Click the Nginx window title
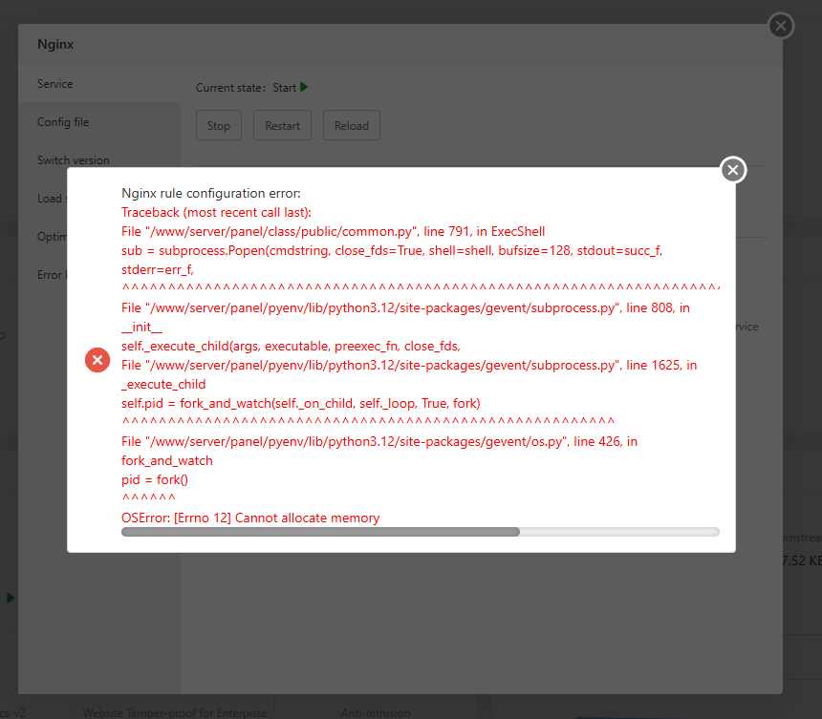The width and height of the screenshot is (822, 719). tap(55, 45)
